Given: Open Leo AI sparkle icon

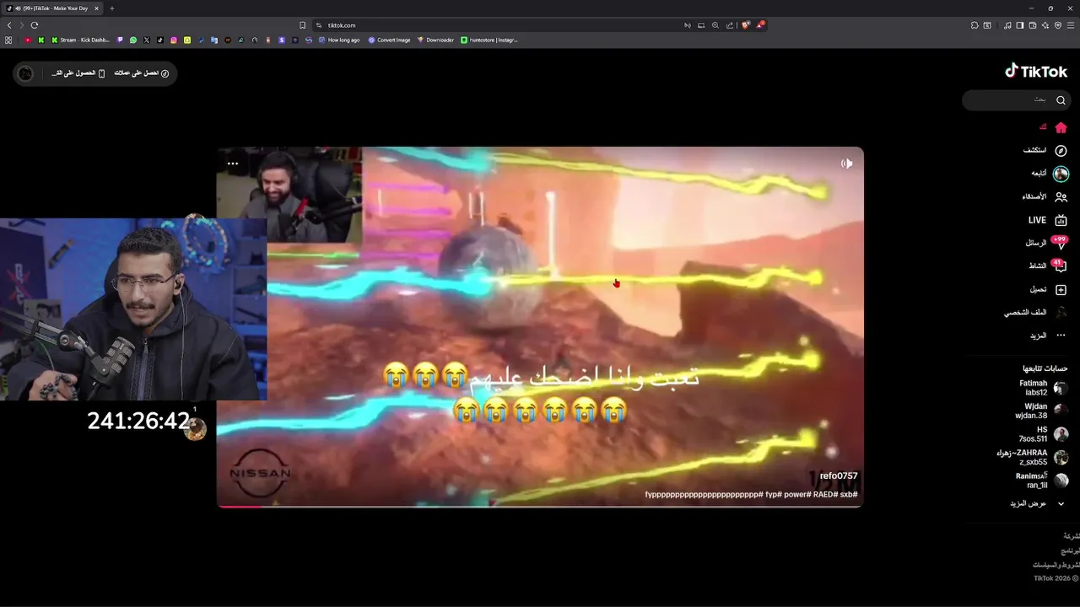Looking at the screenshot, I should coord(1045,25).
